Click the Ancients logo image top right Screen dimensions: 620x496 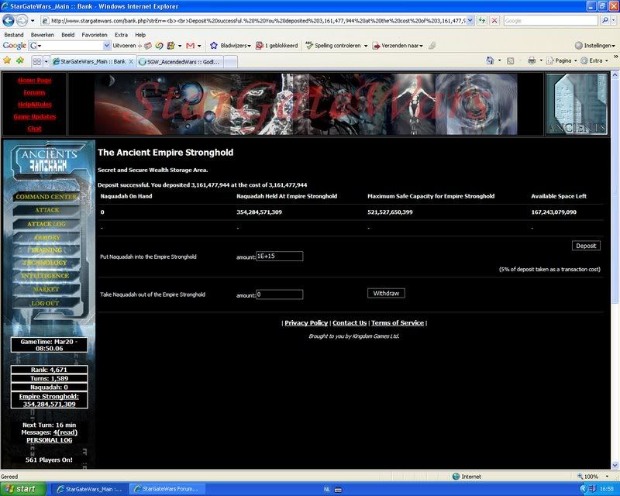point(577,104)
